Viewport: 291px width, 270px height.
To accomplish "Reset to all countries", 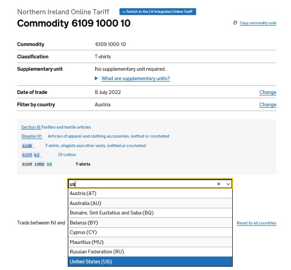I will [256, 223].
